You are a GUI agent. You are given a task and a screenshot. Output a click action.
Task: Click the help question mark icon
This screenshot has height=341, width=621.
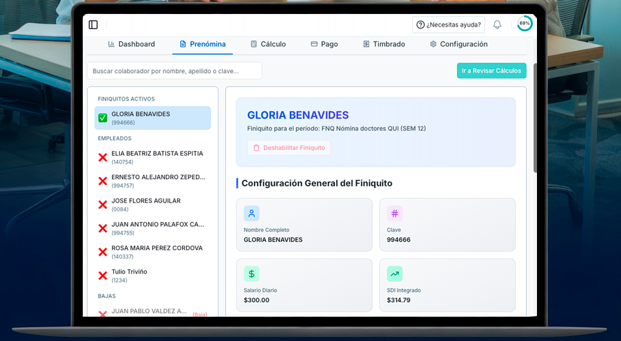click(x=421, y=24)
